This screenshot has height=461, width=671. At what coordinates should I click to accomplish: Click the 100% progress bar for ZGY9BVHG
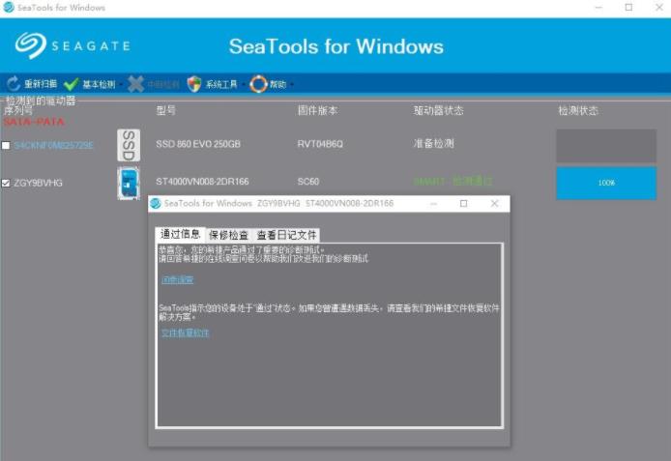tap(606, 183)
